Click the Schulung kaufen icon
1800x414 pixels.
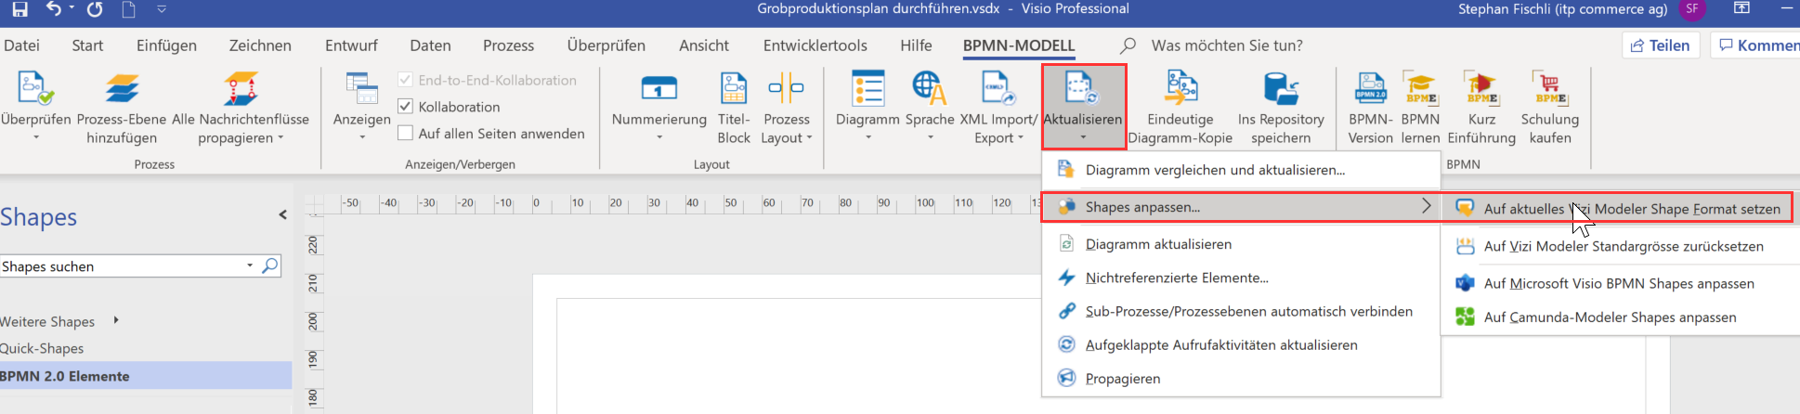point(1550,88)
